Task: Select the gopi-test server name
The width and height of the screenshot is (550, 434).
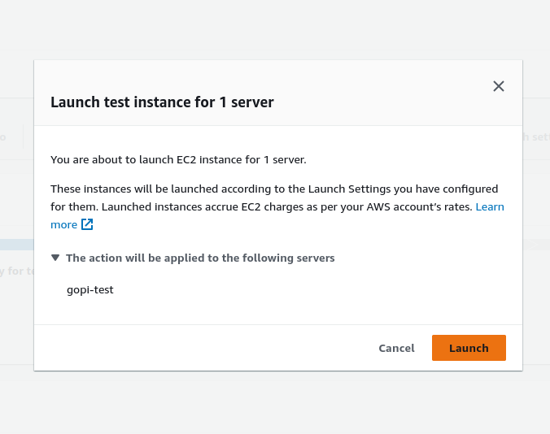Action: click(90, 289)
